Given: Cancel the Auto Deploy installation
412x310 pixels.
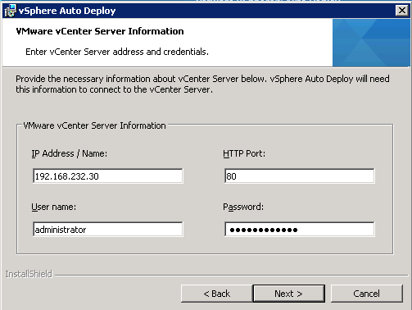Looking at the screenshot, I should point(367,294).
